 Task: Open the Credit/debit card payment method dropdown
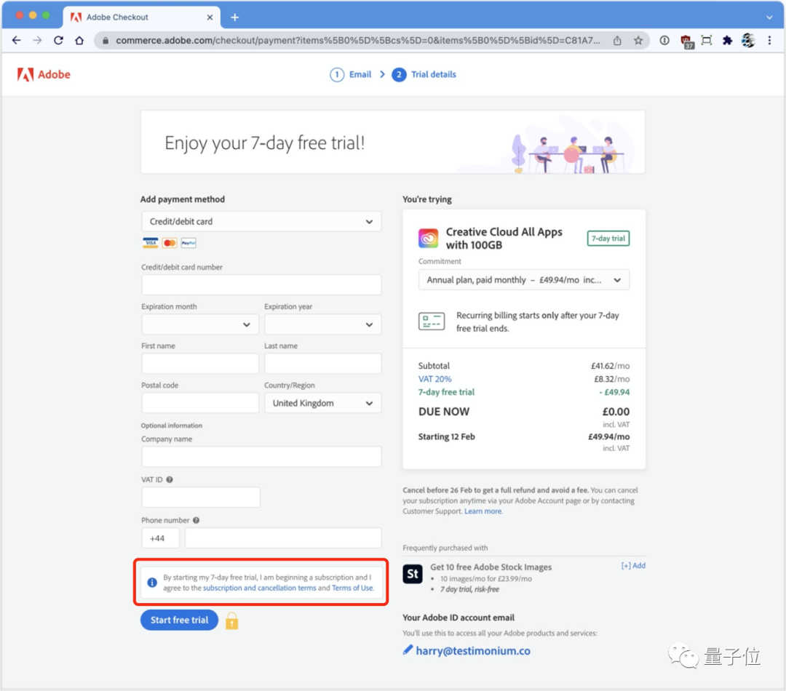pos(261,221)
